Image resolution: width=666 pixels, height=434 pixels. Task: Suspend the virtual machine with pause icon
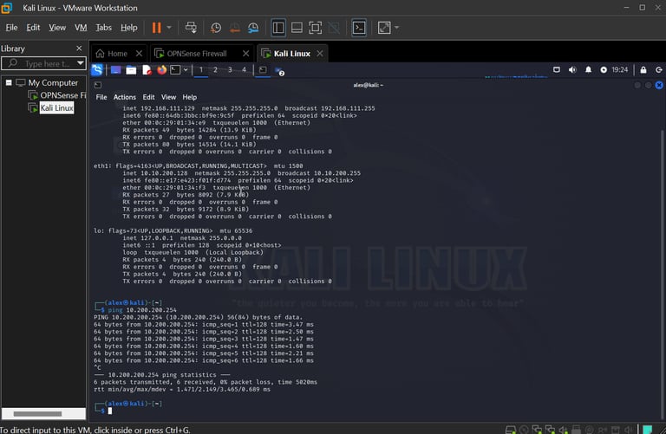(x=156, y=28)
